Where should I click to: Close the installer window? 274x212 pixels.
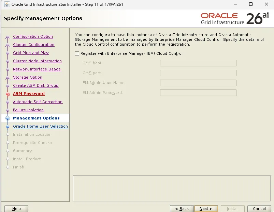point(266,4)
